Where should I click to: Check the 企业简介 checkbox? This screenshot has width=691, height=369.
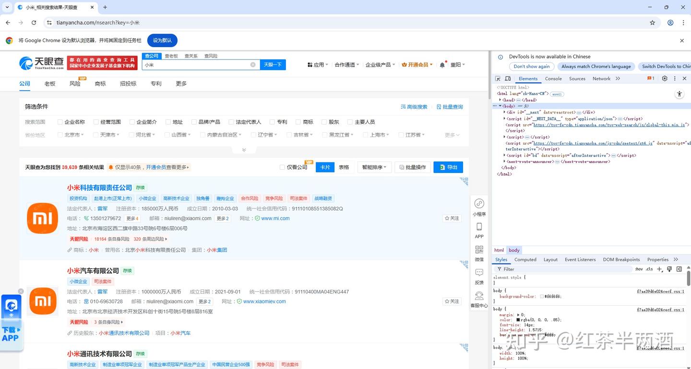tap(132, 122)
